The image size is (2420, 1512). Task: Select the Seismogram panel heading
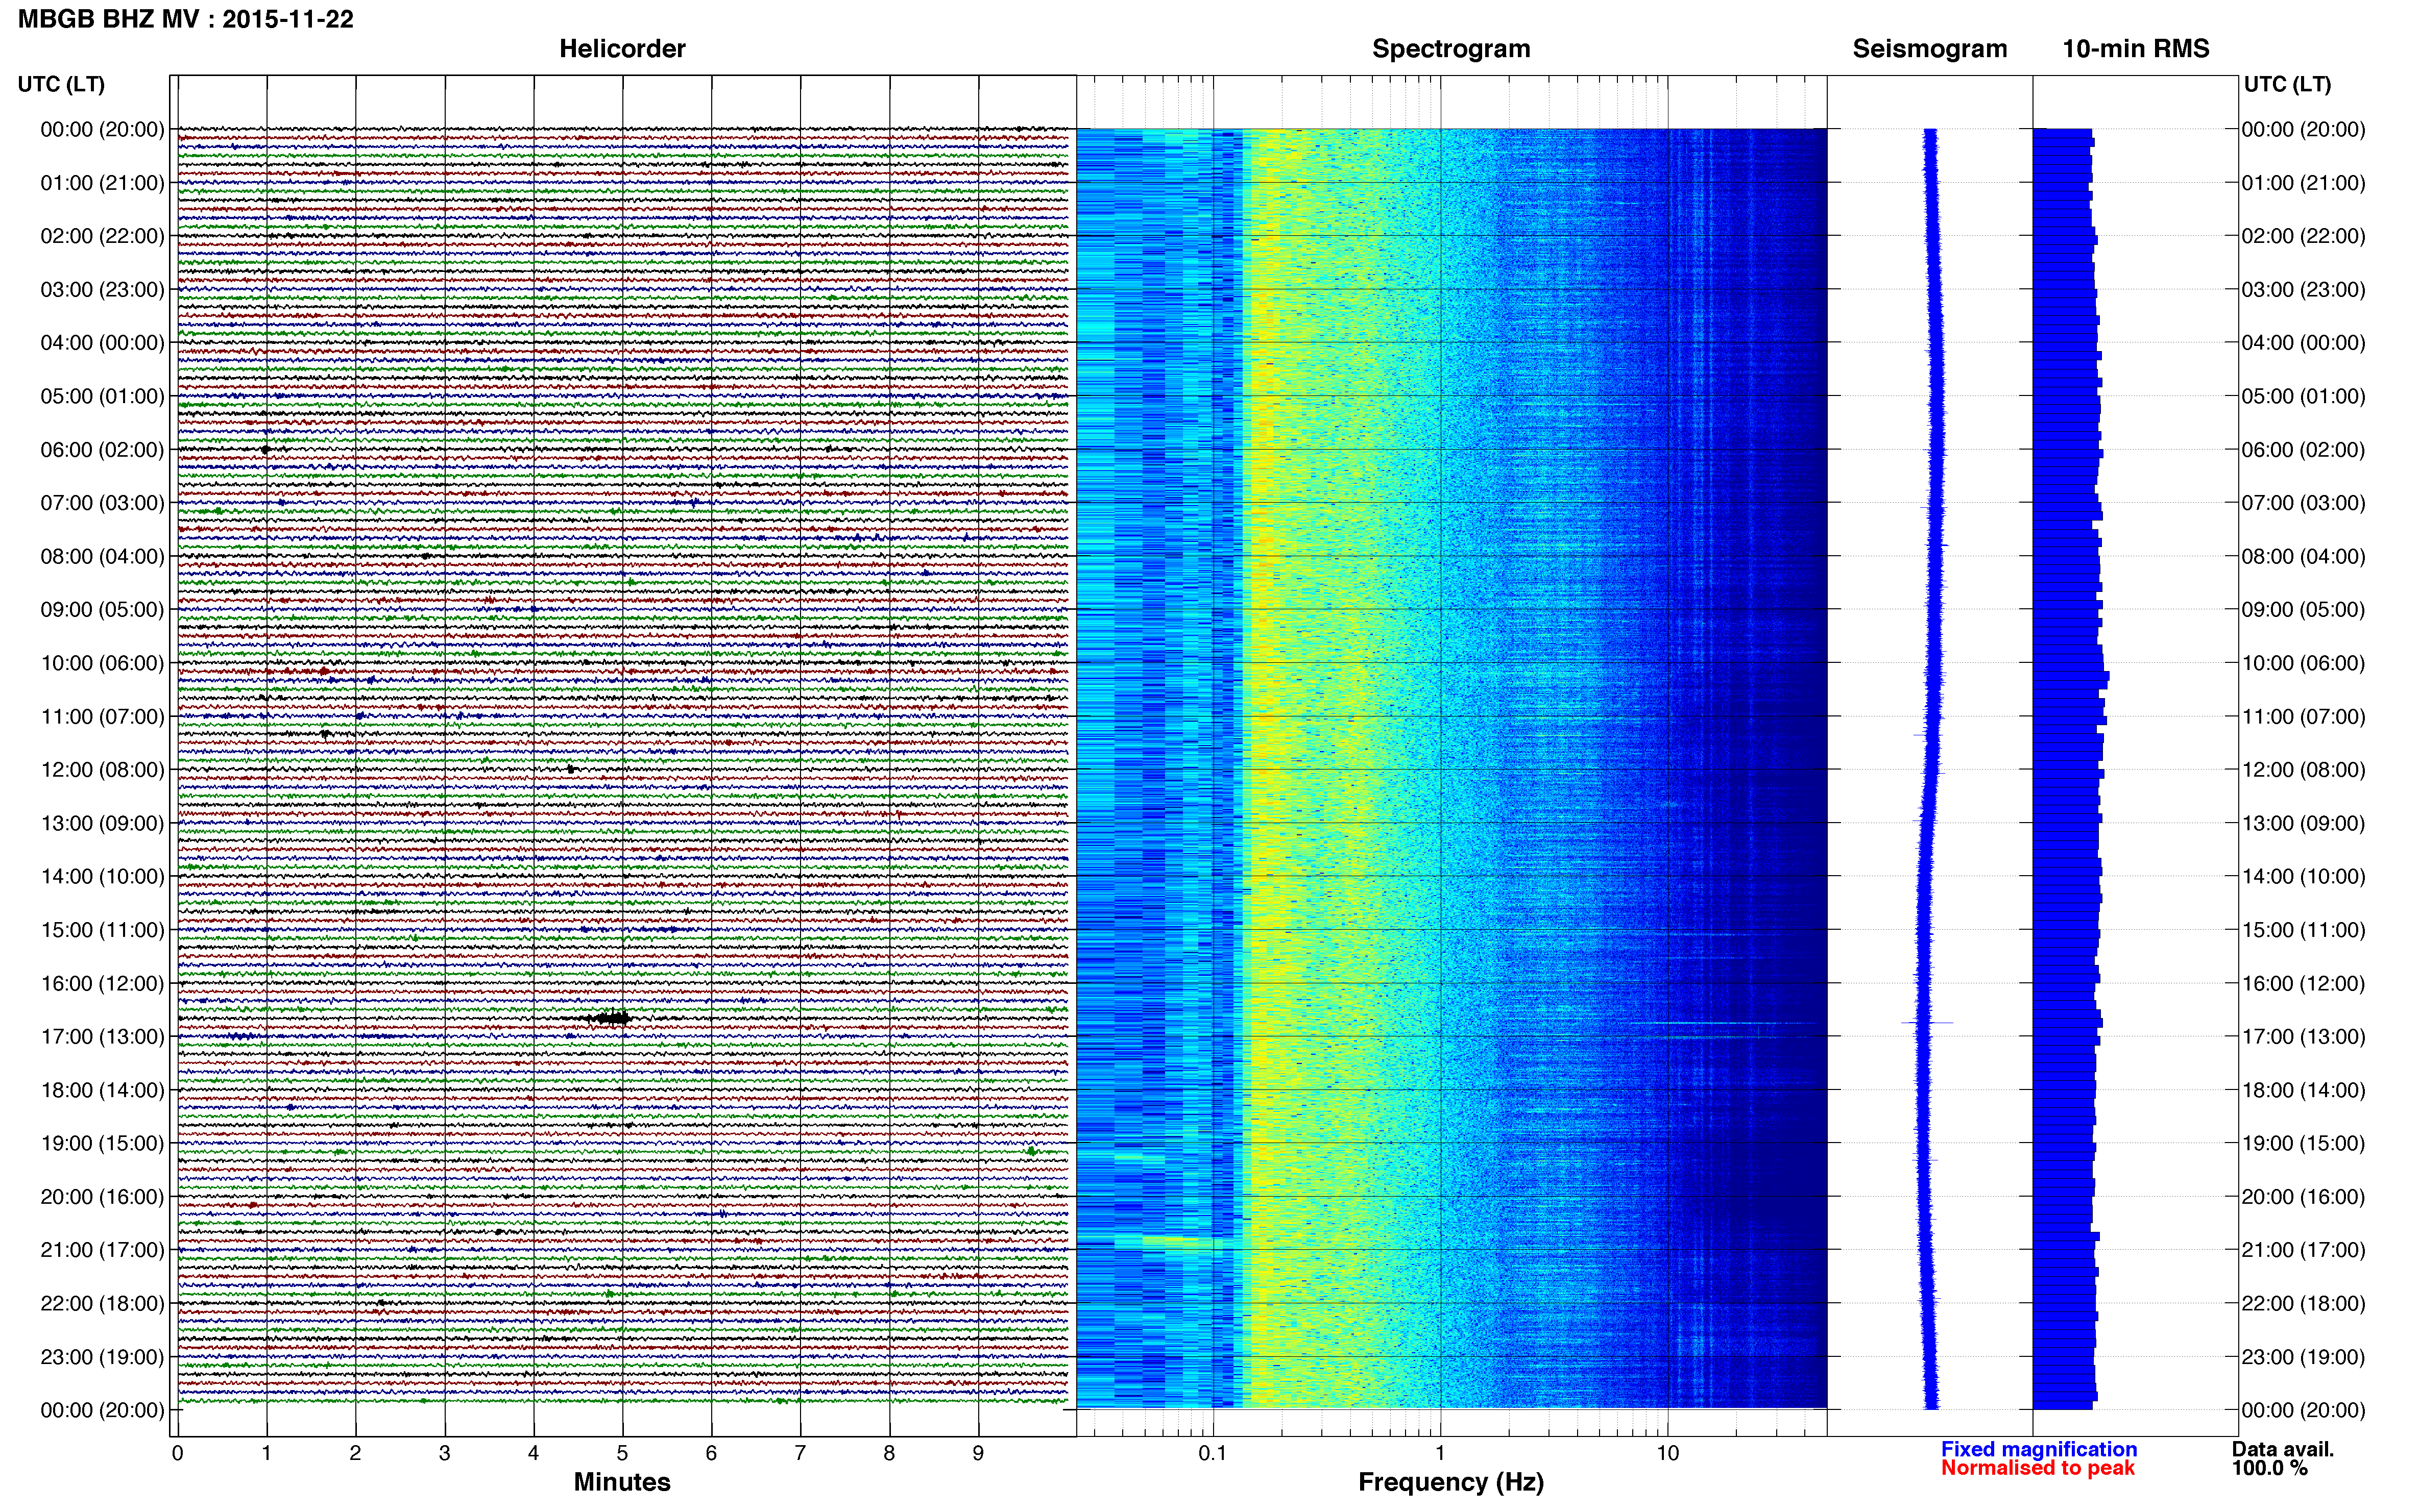(1930, 49)
